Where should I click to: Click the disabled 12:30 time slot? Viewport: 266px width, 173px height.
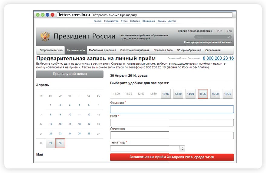[x=153, y=94]
